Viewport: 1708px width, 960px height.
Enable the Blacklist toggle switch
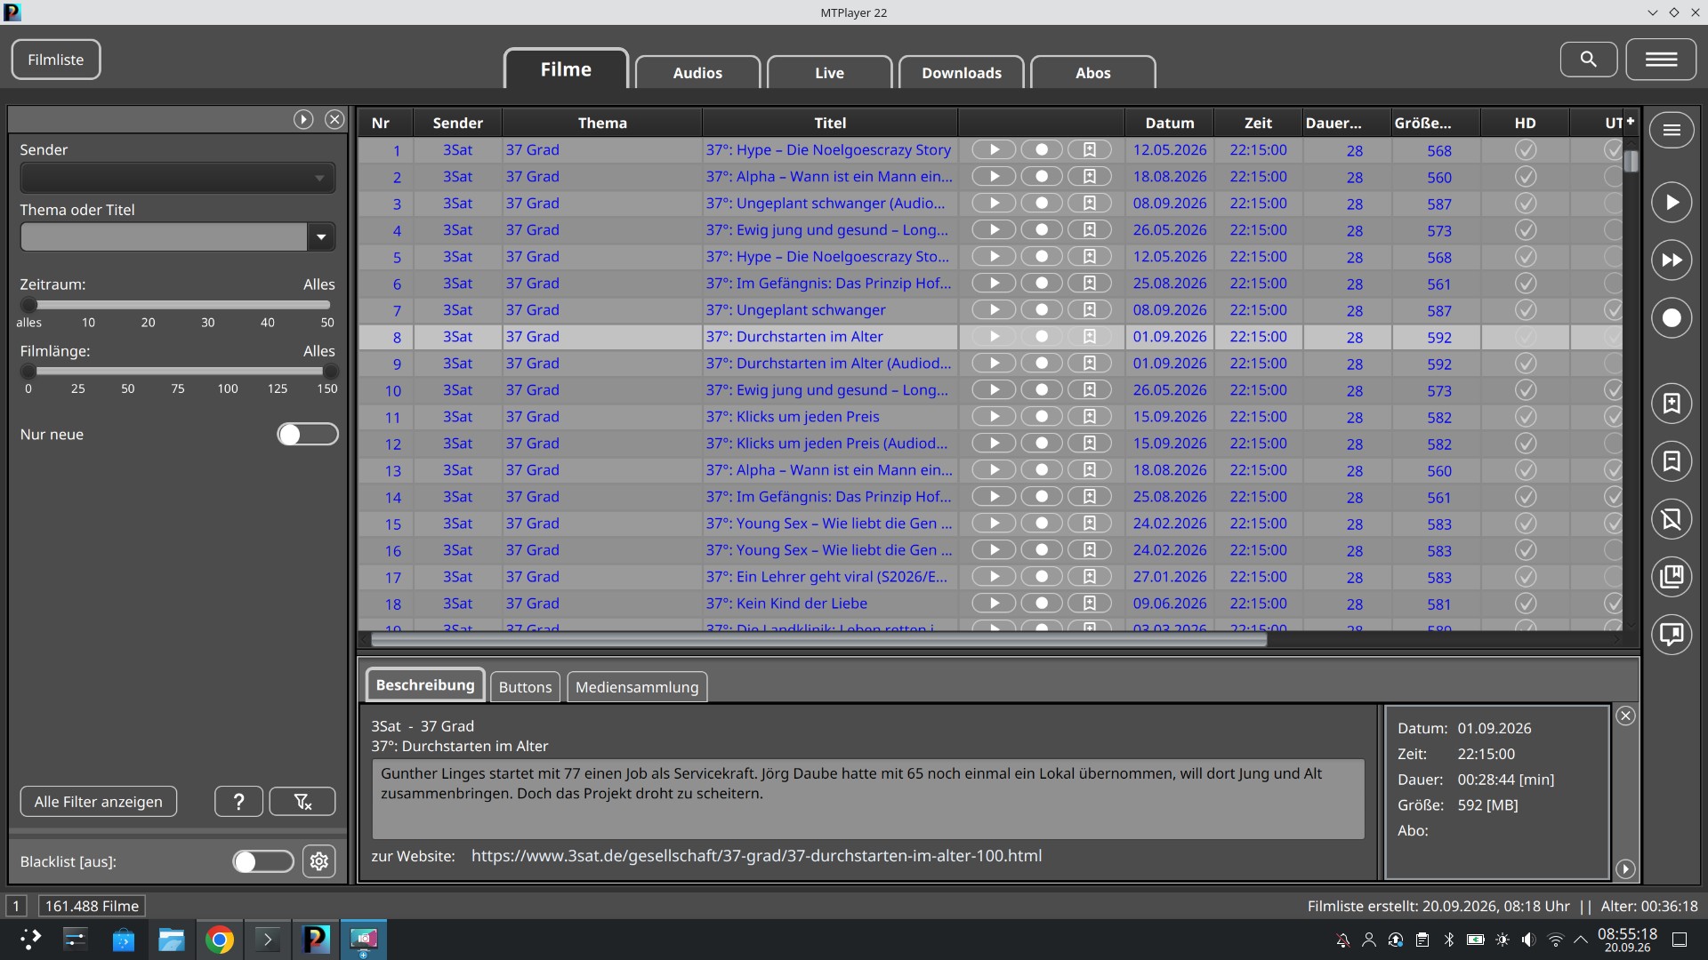point(263,861)
